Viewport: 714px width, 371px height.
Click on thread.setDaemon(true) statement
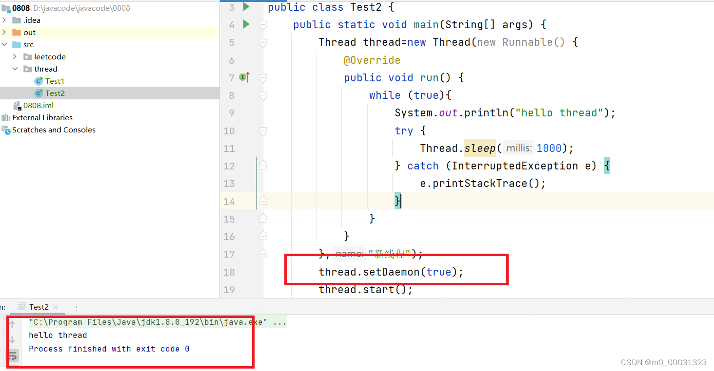pos(391,272)
